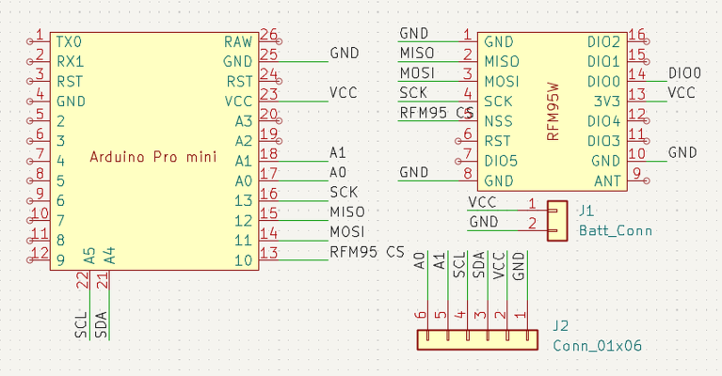Click the DIO2 pin name on RFM95W
This screenshot has width=722, height=376.
603,42
